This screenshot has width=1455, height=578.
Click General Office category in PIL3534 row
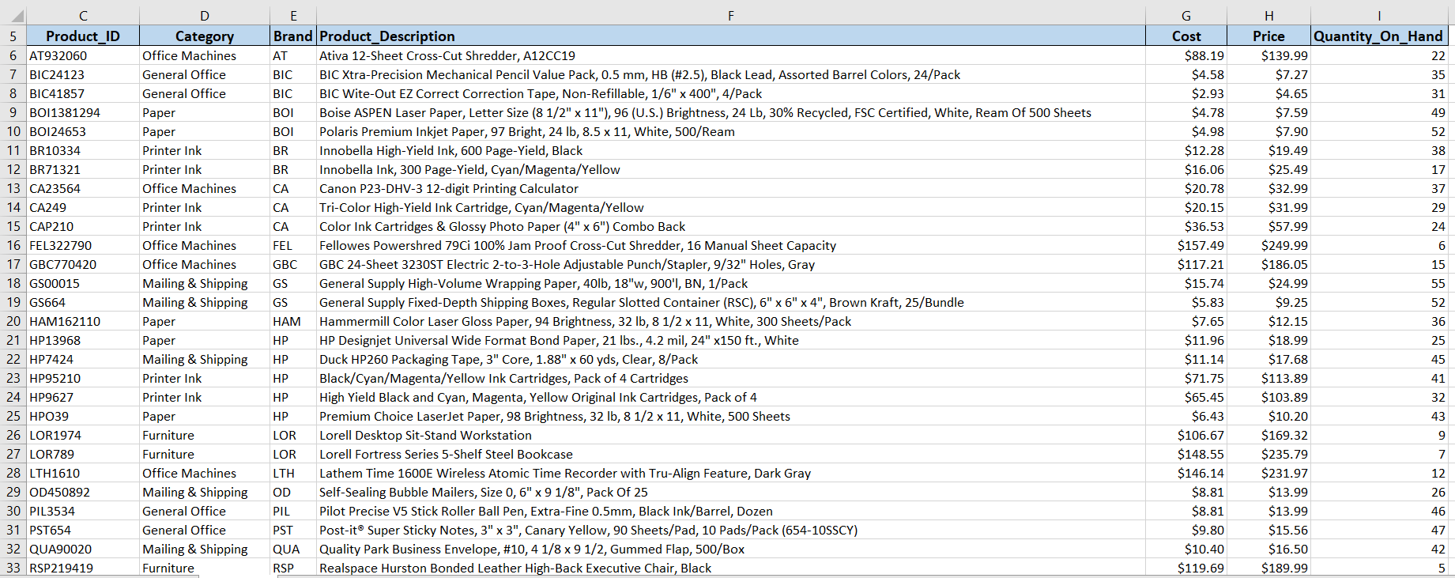tap(205, 511)
